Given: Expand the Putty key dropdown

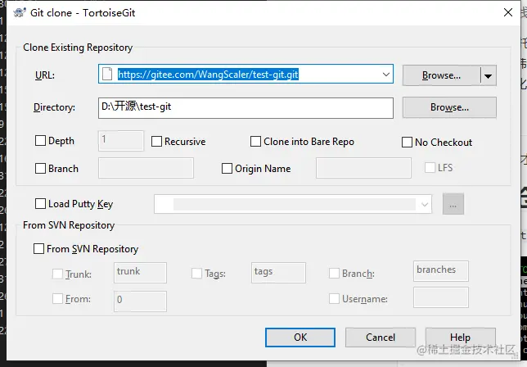Looking at the screenshot, I should pyautogui.click(x=425, y=204).
